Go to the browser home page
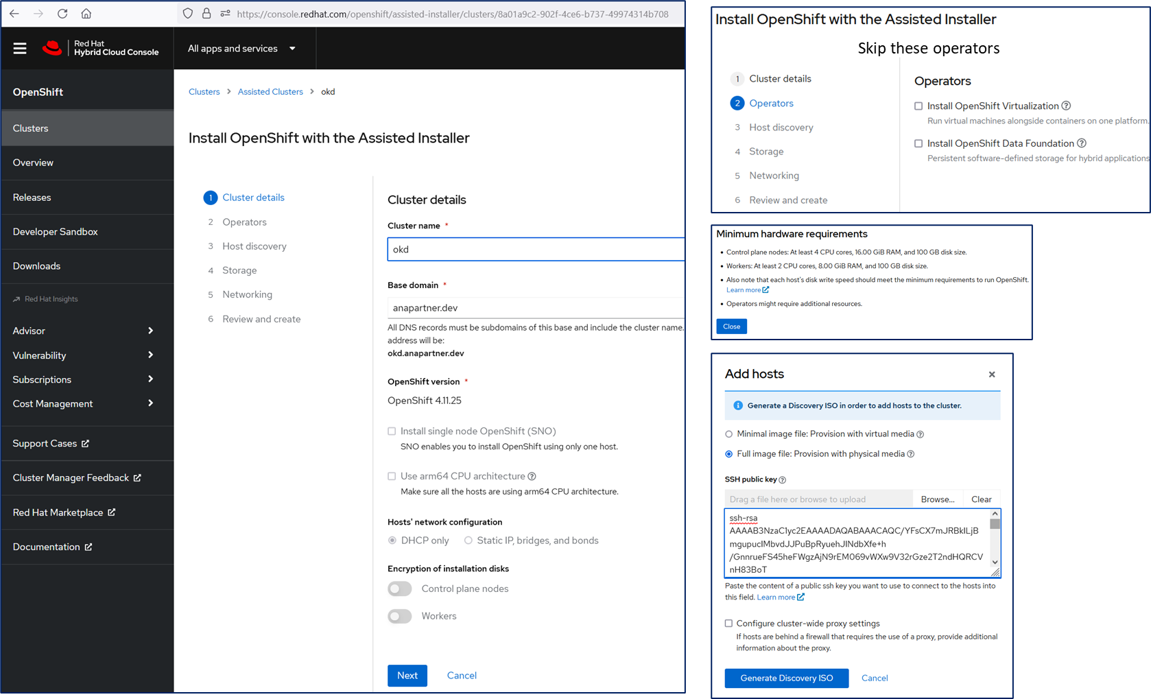 [x=86, y=14]
